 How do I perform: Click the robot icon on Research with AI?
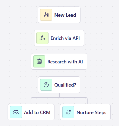click(39, 61)
